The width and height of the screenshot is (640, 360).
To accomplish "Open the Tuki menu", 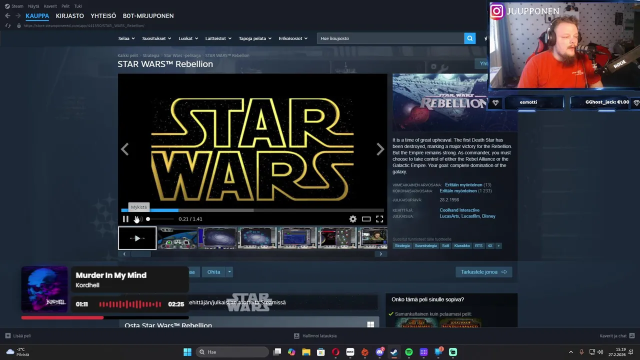I will click(x=78, y=6).
